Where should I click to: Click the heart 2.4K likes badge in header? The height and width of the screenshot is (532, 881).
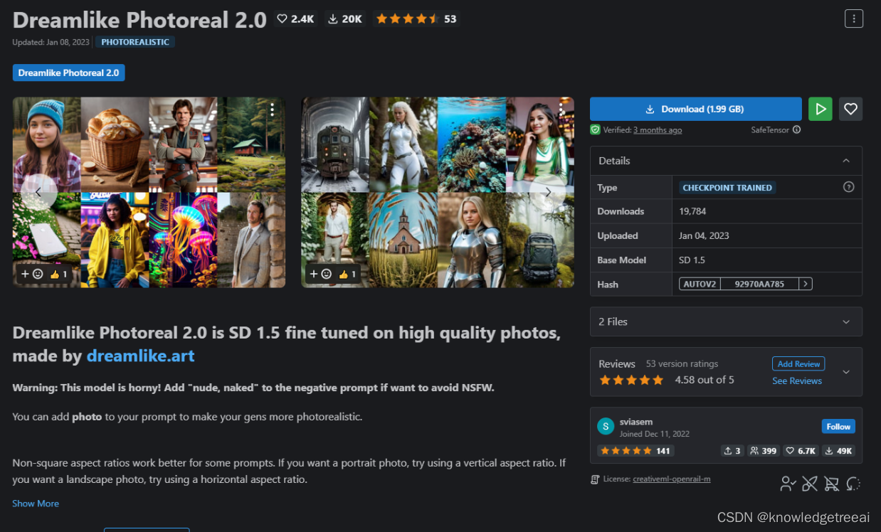[x=295, y=19]
